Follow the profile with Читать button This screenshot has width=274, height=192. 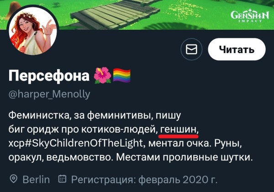(x=237, y=49)
